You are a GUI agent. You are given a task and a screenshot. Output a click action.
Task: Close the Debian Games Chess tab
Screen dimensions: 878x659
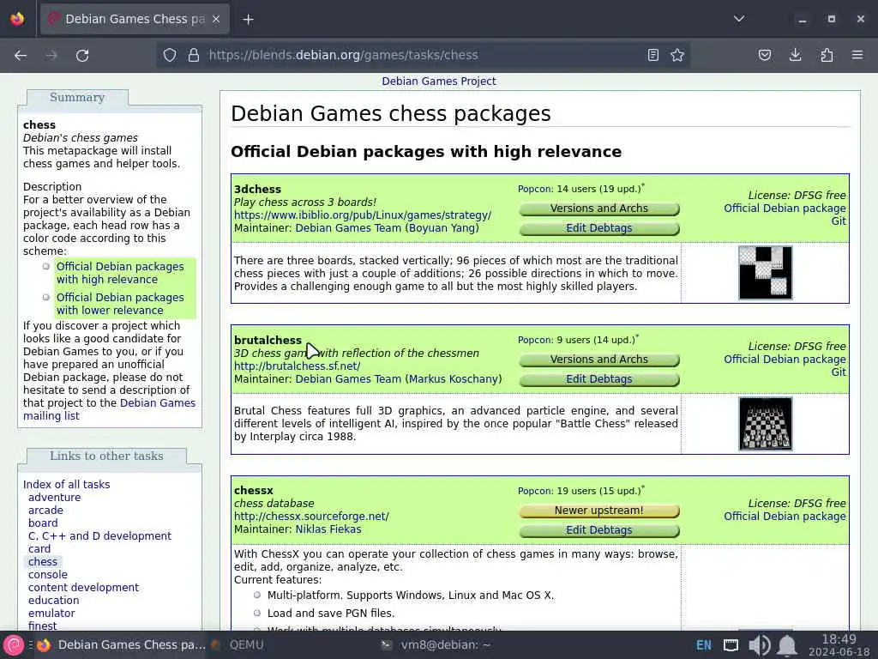pyautogui.click(x=216, y=19)
